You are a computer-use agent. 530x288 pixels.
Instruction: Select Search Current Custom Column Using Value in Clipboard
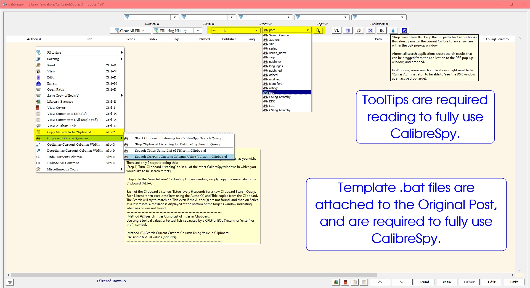pyautogui.click(x=179, y=157)
